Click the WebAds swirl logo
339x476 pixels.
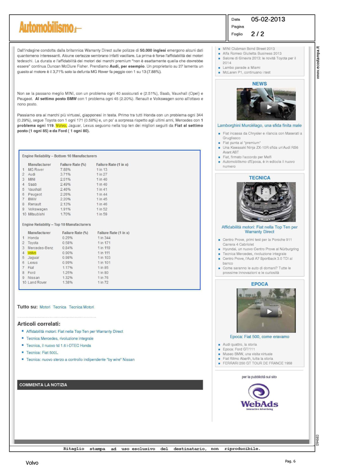[x=259, y=392]
